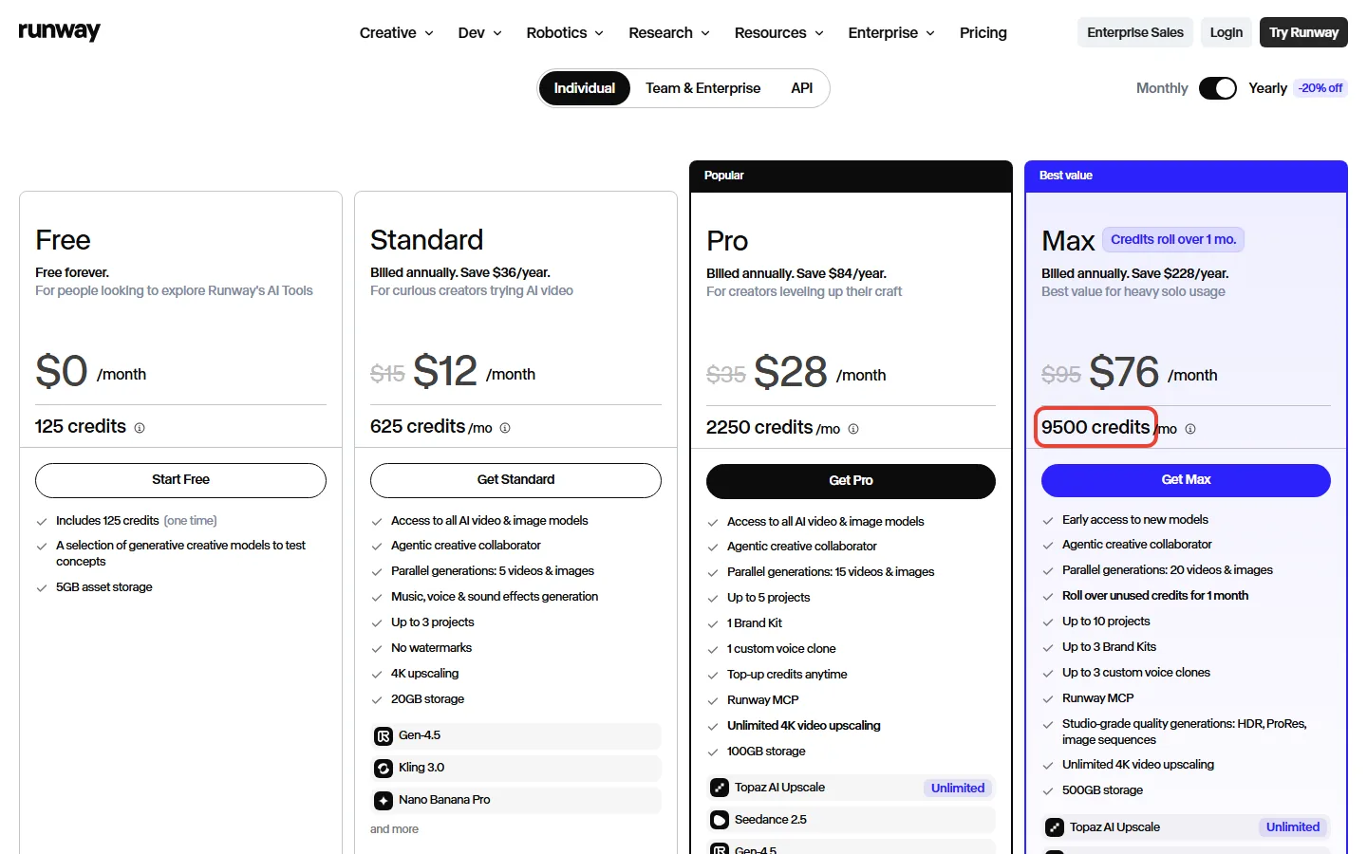The height and width of the screenshot is (854, 1367).
Task: Switch to the Team & Enterprise tab
Action: (x=703, y=88)
